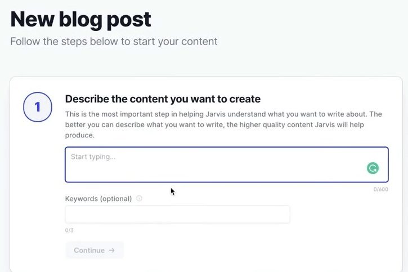Click the arrow icon on the Continue button

112,250
